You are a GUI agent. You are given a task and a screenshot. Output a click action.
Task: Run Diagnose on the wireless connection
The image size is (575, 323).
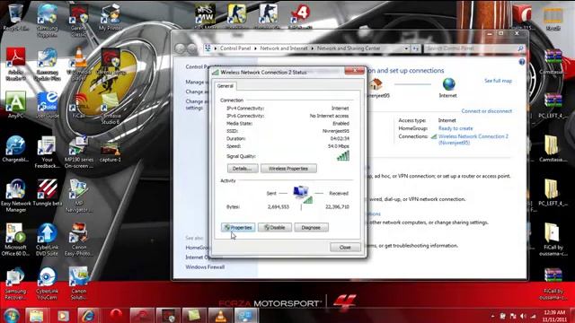pos(311,227)
